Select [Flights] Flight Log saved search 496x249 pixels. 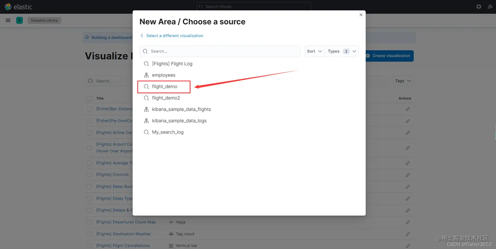tap(172, 64)
